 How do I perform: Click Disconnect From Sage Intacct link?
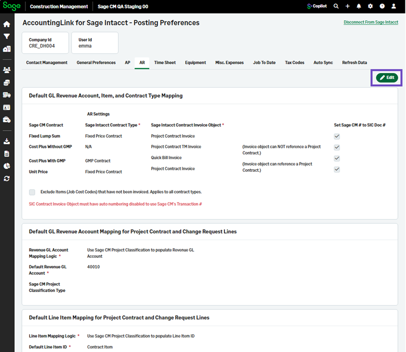(371, 22)
